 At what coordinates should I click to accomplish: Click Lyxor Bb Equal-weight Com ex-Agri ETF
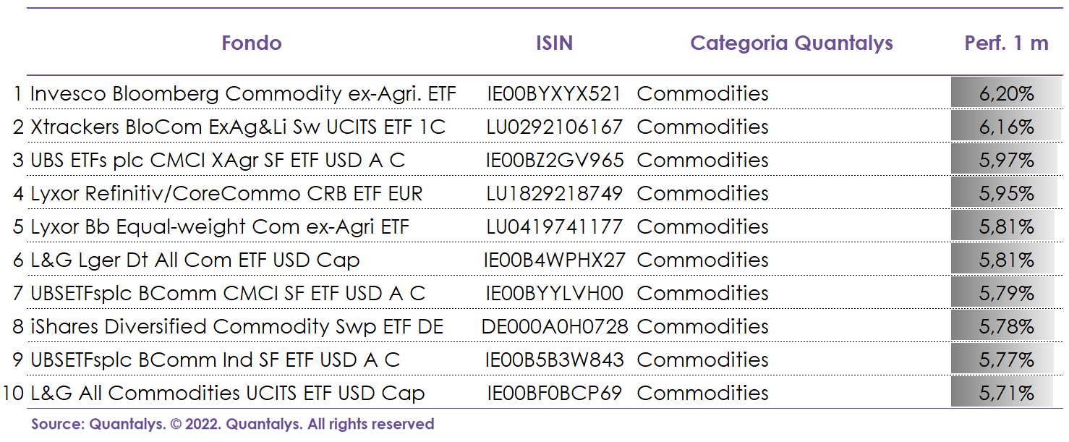220,226
